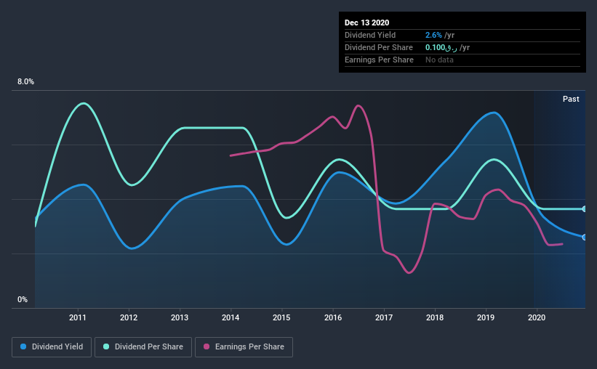
Task: Click the 8.0% y-axis label
Action: (25, 82)
